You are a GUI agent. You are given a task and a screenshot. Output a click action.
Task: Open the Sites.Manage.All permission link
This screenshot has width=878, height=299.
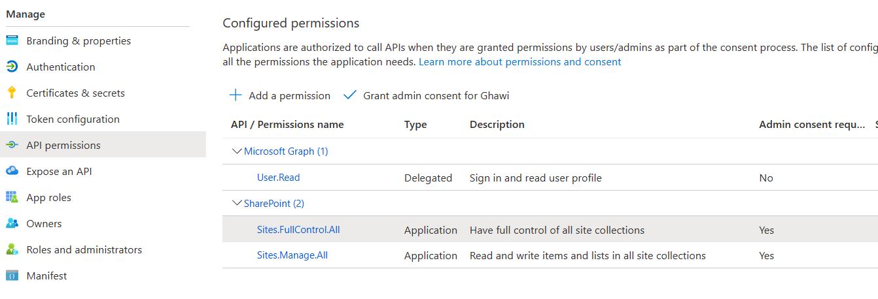[292, 255]
